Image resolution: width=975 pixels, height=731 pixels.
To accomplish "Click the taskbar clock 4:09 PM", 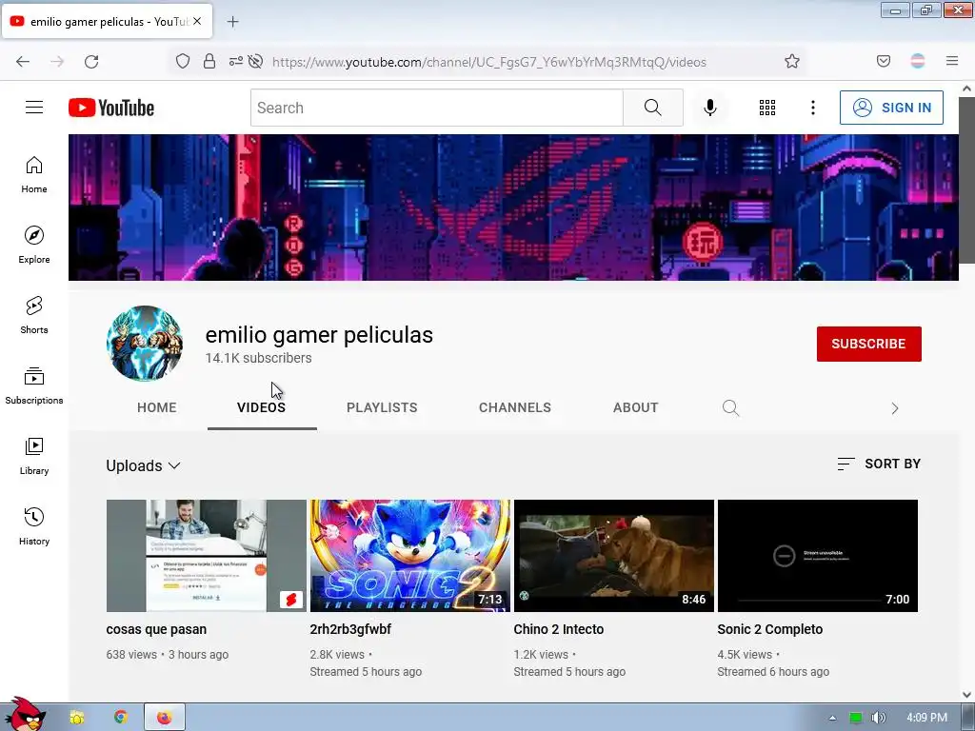I will [x=926, y=718].
